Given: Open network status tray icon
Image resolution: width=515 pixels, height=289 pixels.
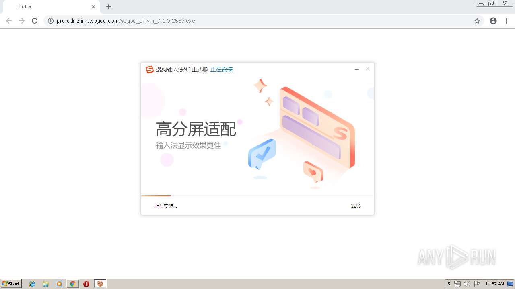Looking at the screenshot, I should pyautogui.click(x=457, y=284).
